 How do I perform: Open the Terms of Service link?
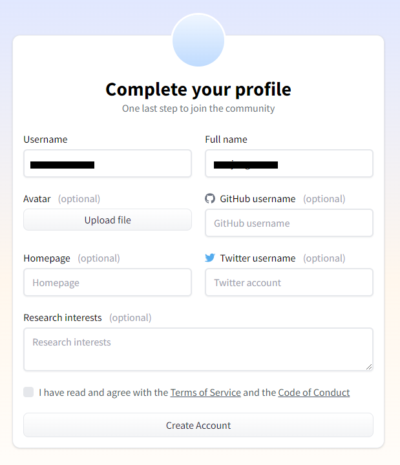205,393
